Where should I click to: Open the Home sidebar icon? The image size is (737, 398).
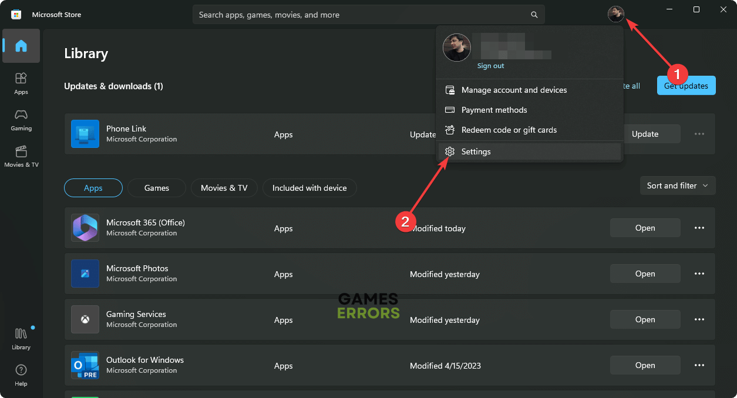point(21,46)
